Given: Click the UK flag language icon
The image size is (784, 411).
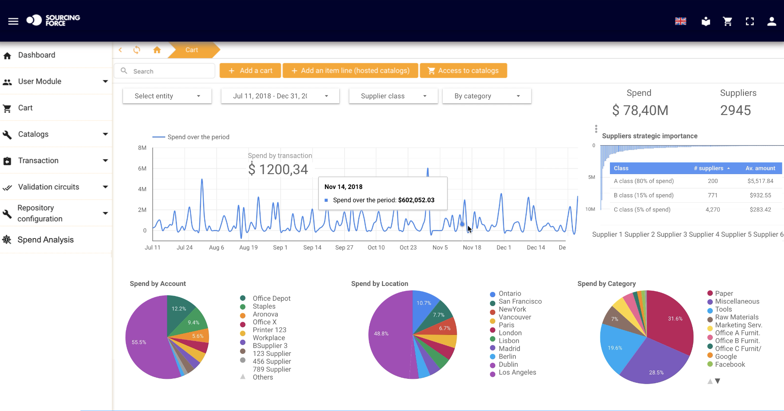Looking at the screenshot, I should 680,21.
